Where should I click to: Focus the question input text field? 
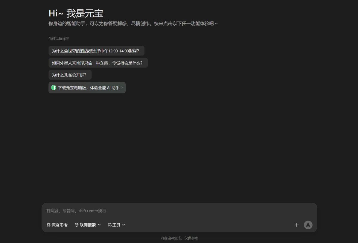pos(179,211)
